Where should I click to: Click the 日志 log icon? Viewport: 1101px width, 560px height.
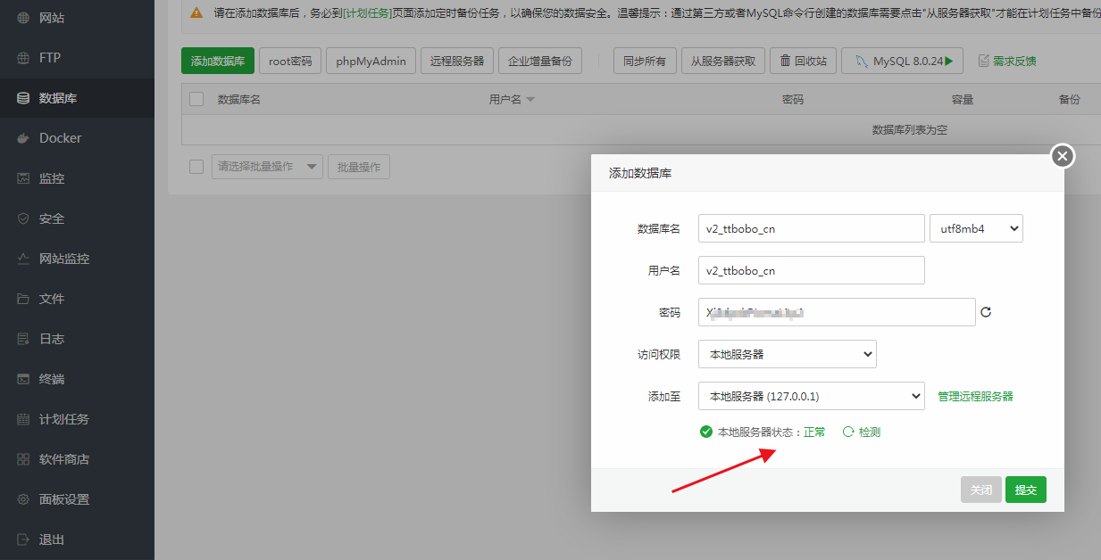click(x=23, y=339)
